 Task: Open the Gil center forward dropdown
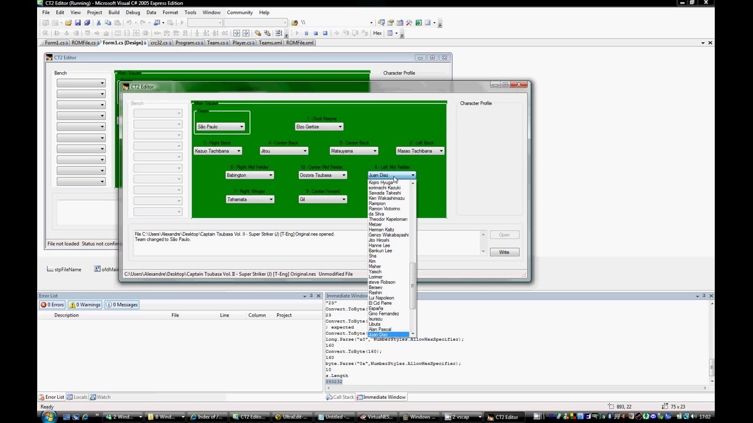[323, 199]
